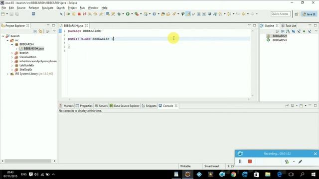Open the Source menu
Viewport: 319px width, 179px height.
coord(21,8)
